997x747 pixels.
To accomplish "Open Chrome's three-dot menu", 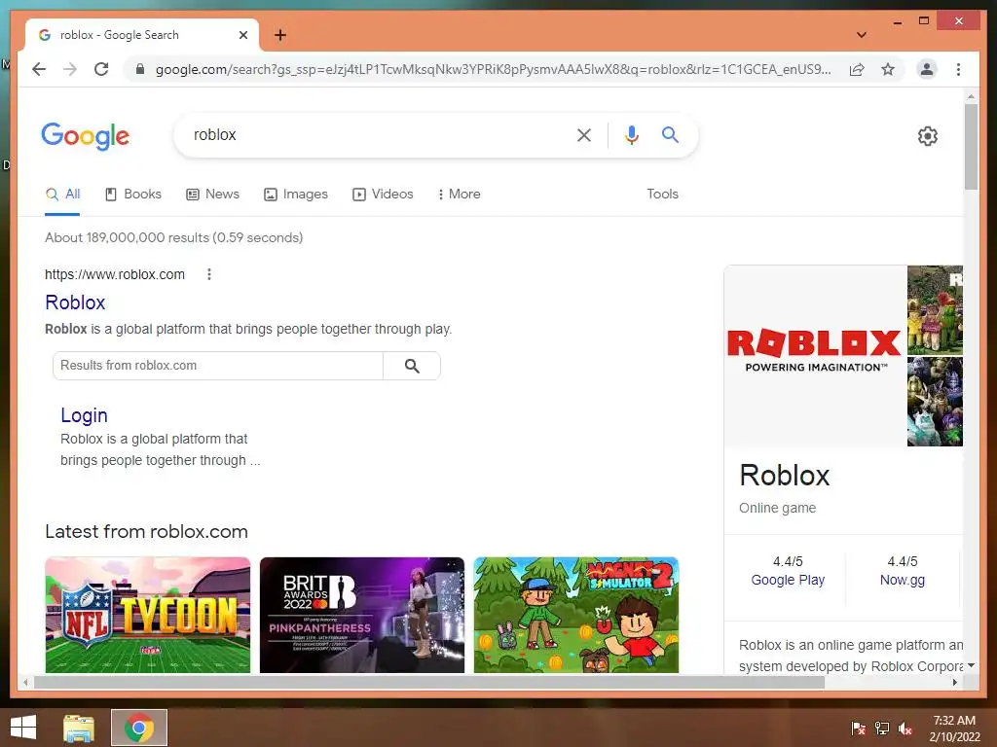I will pos(958,69).
